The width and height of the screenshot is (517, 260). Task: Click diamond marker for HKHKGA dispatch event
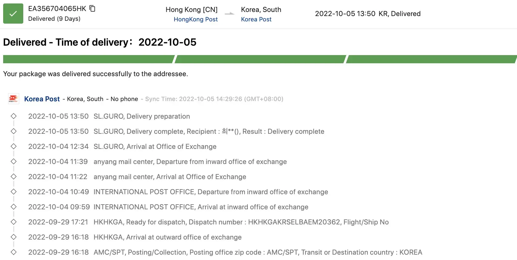(x=14, y=222)
